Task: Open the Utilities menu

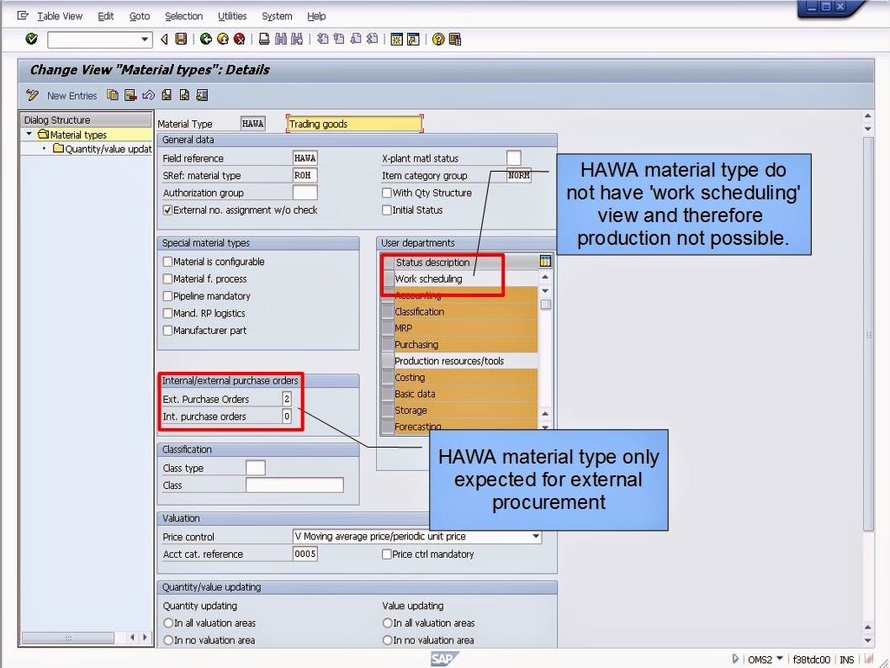Action: (232, 16)
